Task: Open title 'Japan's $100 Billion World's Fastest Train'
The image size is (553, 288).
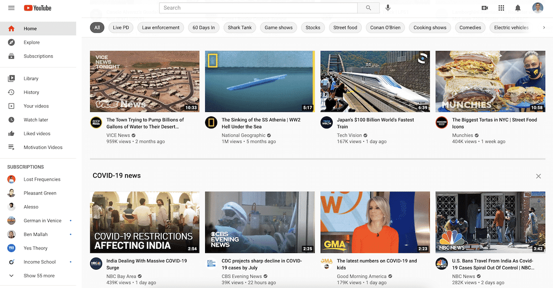Action: 376,123
